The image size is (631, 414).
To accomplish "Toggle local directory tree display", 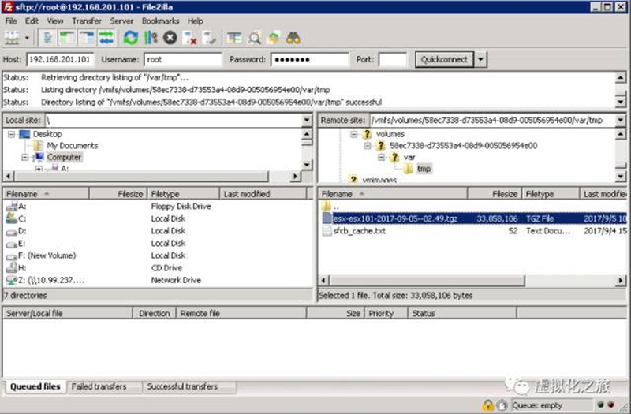I will 67,38.
